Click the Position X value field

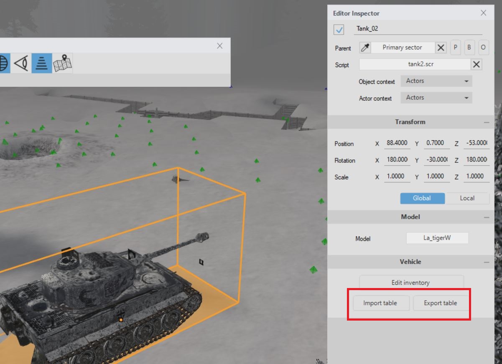[397, 143]
